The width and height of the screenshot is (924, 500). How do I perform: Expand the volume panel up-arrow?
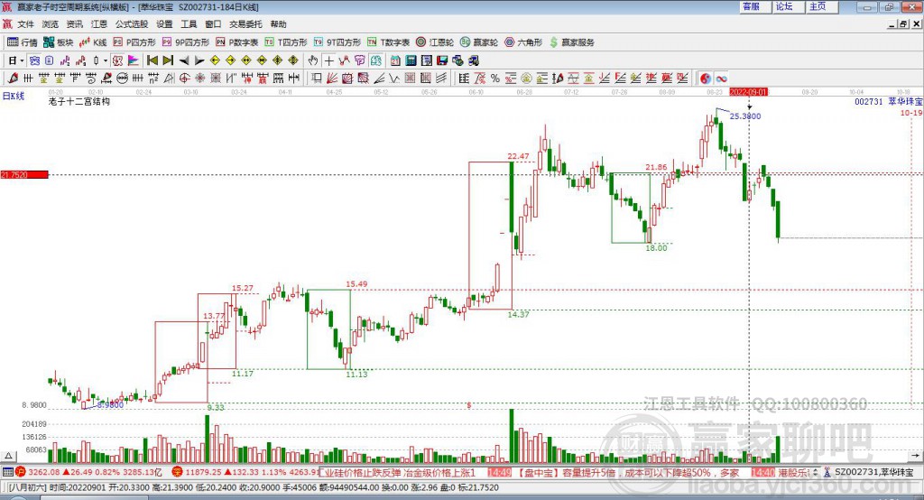point(8,456)
